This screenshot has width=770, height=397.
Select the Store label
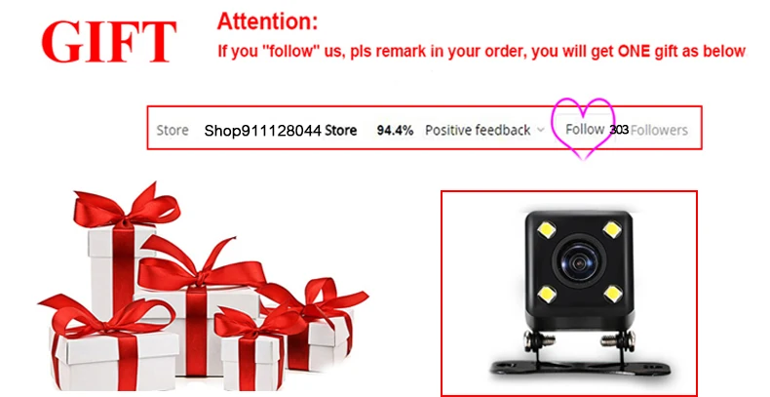[173, 130]
